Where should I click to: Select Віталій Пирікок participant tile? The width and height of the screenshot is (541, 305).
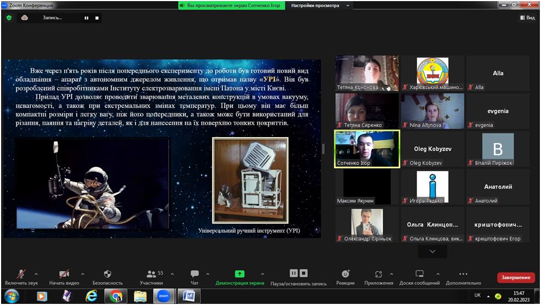pos(498,149)
